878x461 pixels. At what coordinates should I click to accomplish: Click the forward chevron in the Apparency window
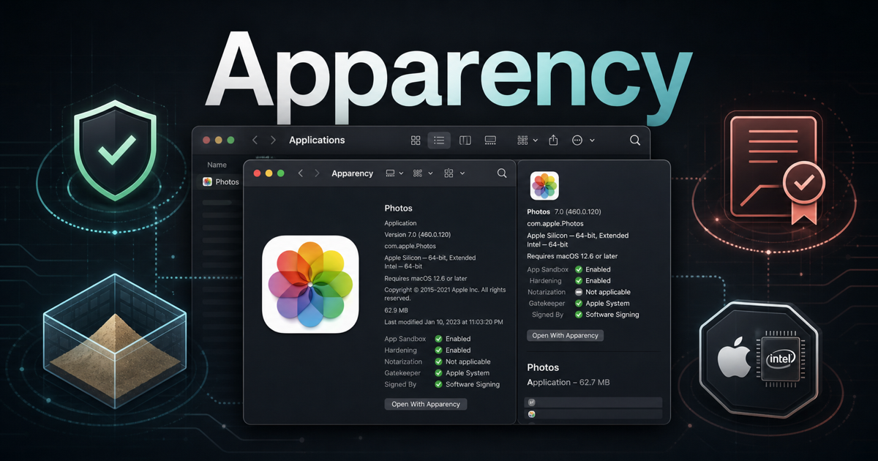click(317, 173)
